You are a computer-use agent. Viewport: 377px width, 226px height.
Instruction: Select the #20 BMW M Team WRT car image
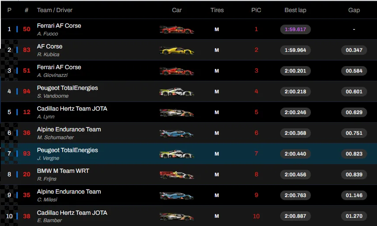click(x=176, y=175)
